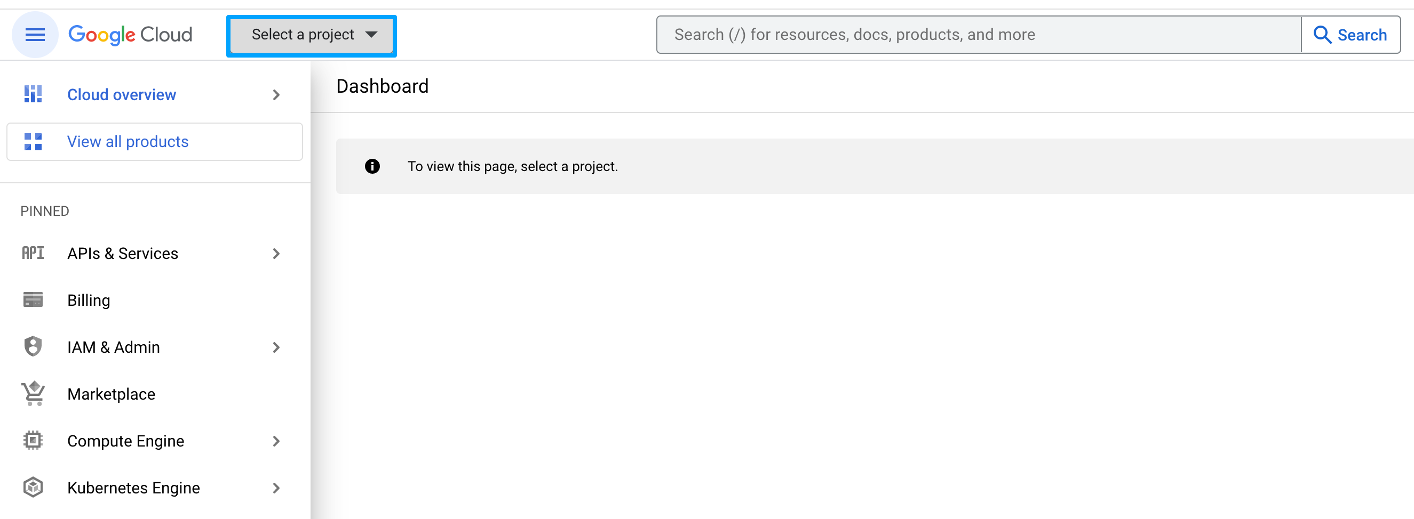Toggle the hamburger navigation menu
Image resolution: width=1414 pixels, height=519 pixels.
pyautogui.click(x=35, y=35)
